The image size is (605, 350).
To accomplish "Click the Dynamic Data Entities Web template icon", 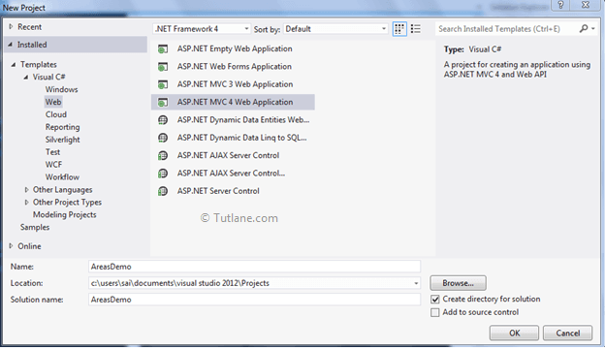I will coord(163,120).
